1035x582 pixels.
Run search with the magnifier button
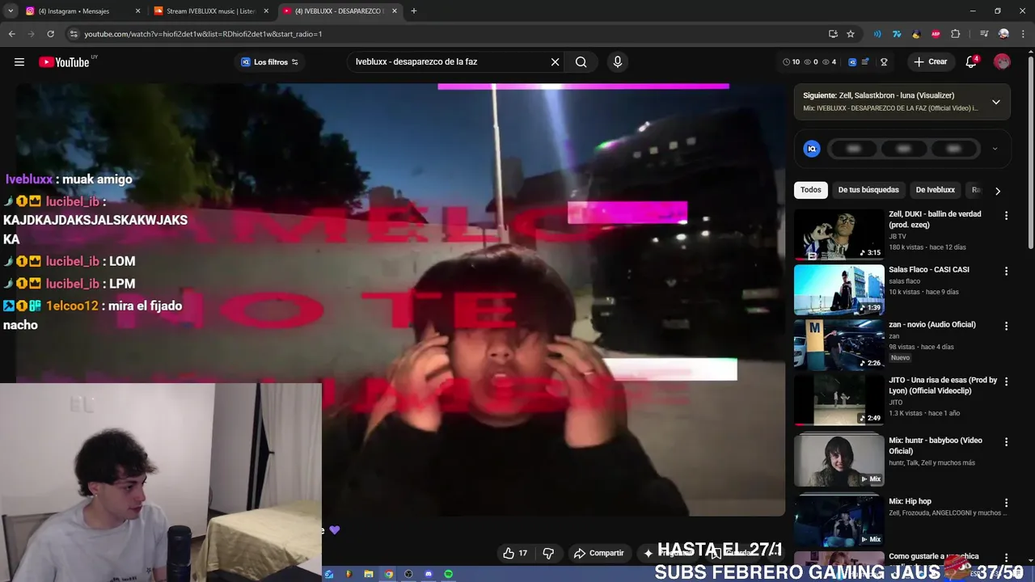click(581, 62)
